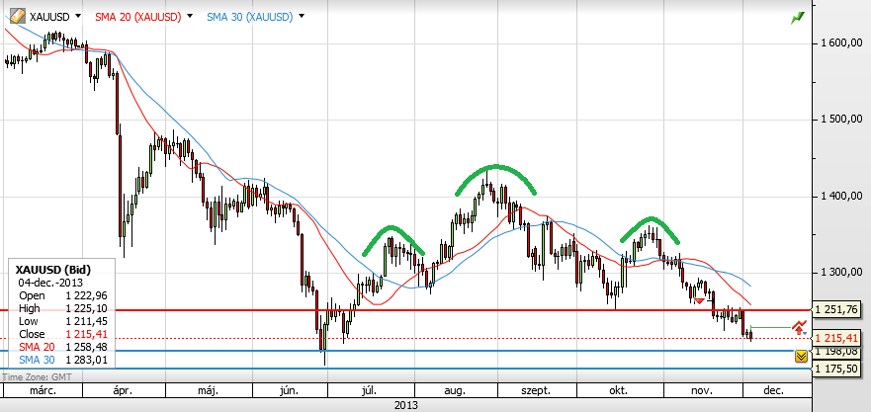Screen dimensions: 871x412
Task: Click the yellow double-chevron collapse icon
Action: click(801, 357)
